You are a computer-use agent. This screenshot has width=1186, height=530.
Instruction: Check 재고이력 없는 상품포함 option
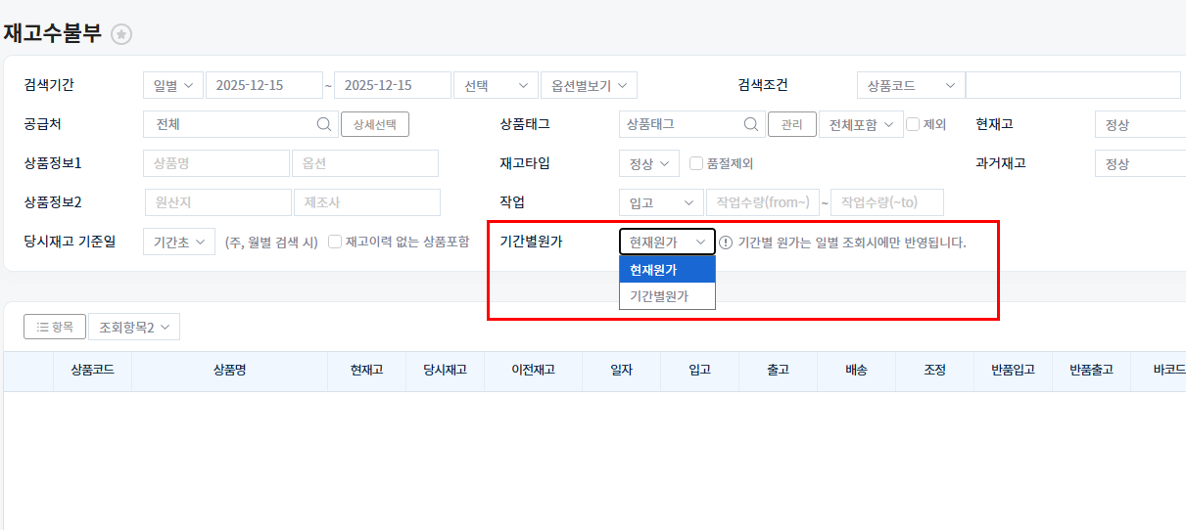pos(335,242)
